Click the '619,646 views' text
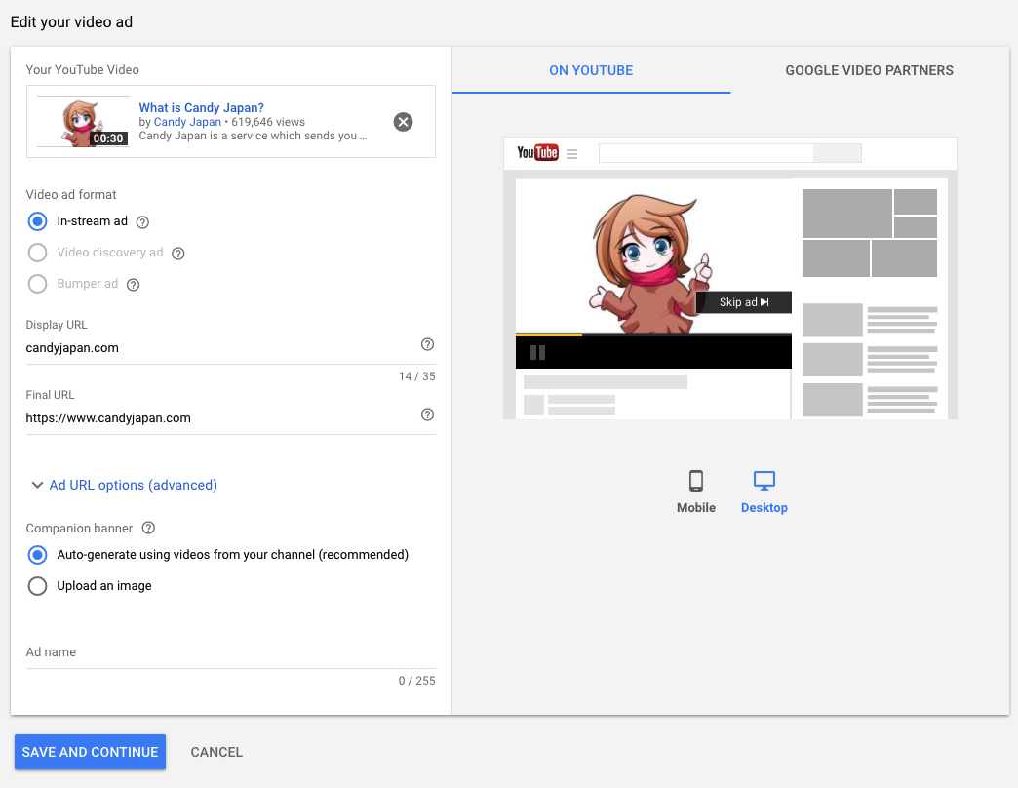 (268, 122)
